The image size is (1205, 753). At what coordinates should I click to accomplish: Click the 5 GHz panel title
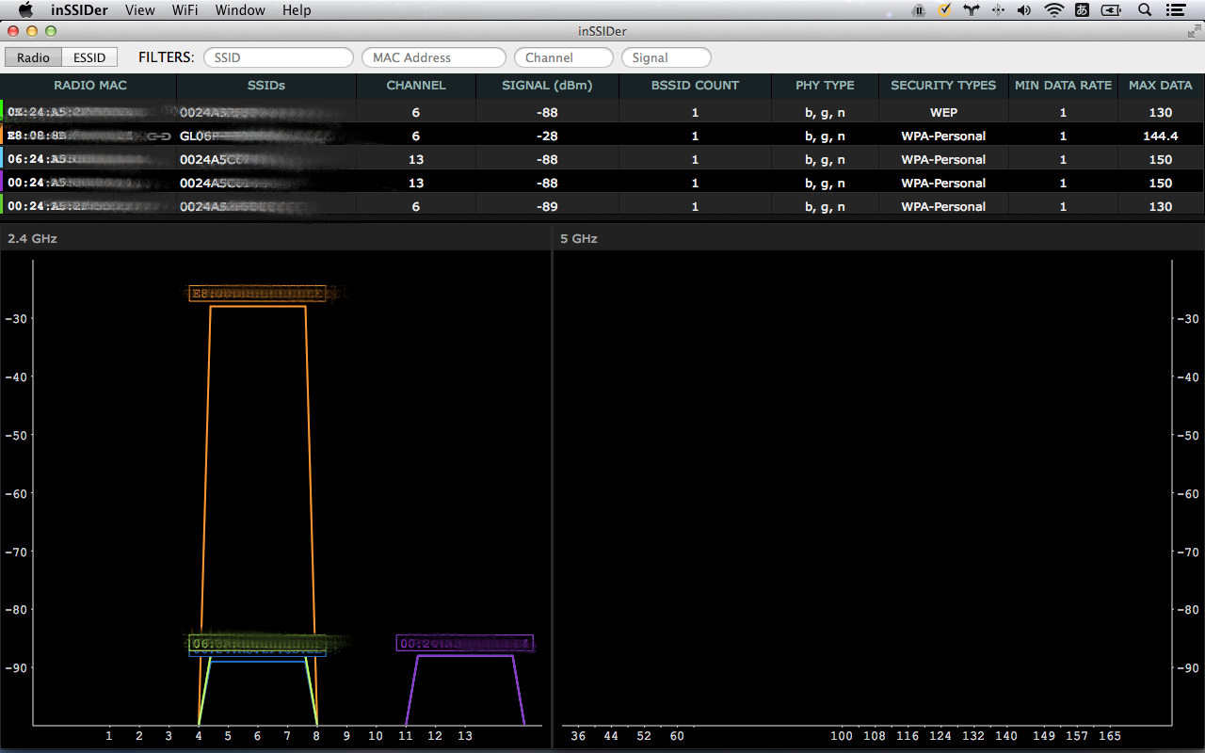579,238
